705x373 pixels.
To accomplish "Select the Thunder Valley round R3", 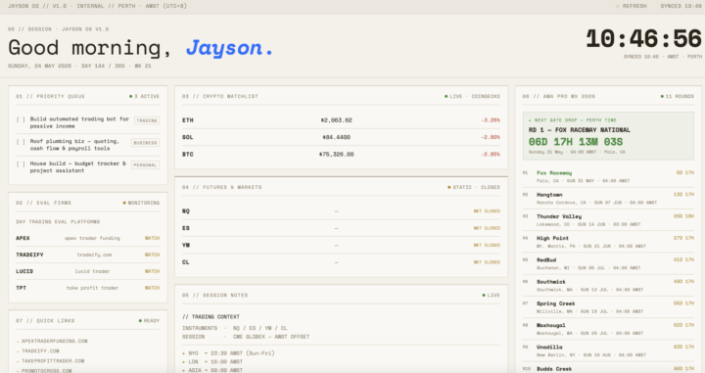I will click(608, 219).
